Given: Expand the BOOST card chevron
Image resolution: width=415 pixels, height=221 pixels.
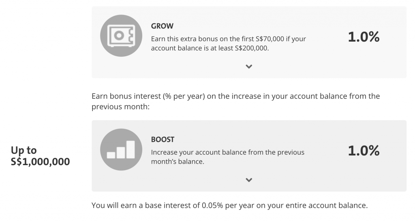Looking at the screenshot, I should [x=249, y=180].
